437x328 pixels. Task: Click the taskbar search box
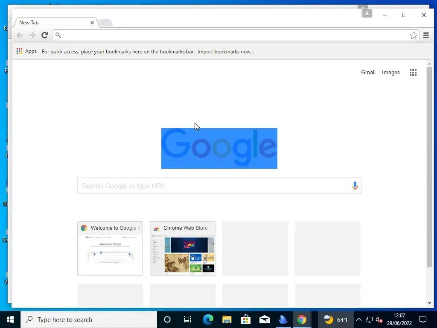coord(89,319)
